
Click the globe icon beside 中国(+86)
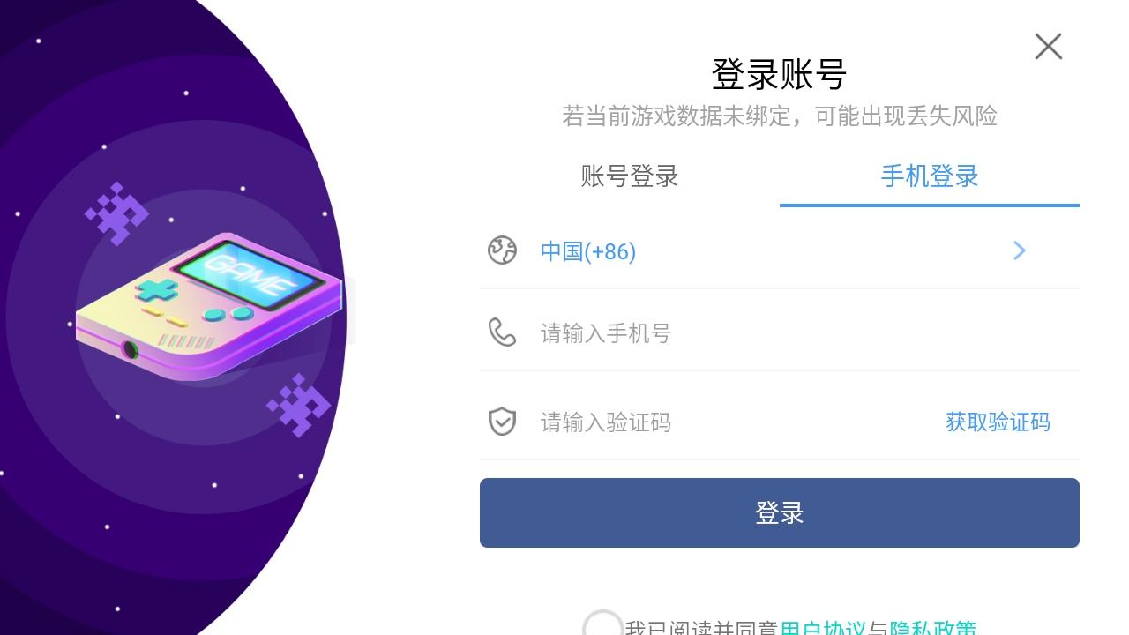click(502, 250)
